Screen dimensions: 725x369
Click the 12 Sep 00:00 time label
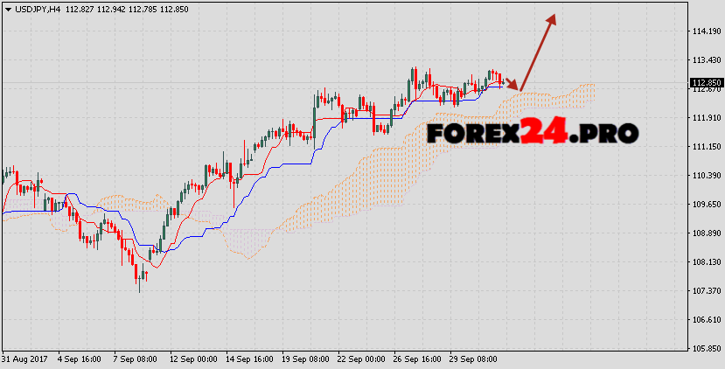click(x=192, y=359)
